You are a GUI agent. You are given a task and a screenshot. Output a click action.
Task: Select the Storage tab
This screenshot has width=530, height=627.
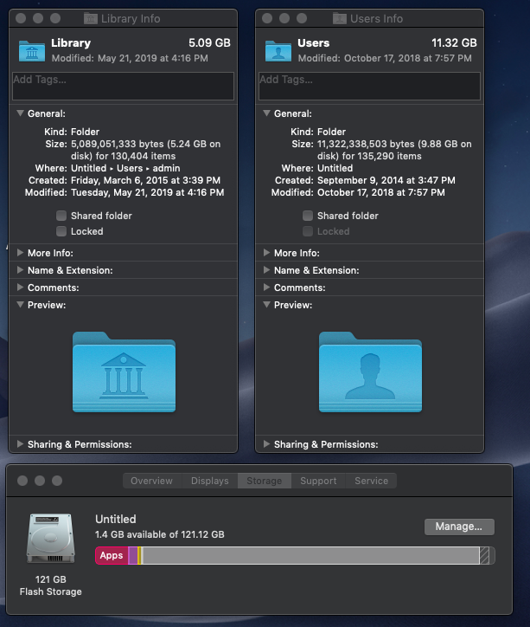click(x=265, y=481)
